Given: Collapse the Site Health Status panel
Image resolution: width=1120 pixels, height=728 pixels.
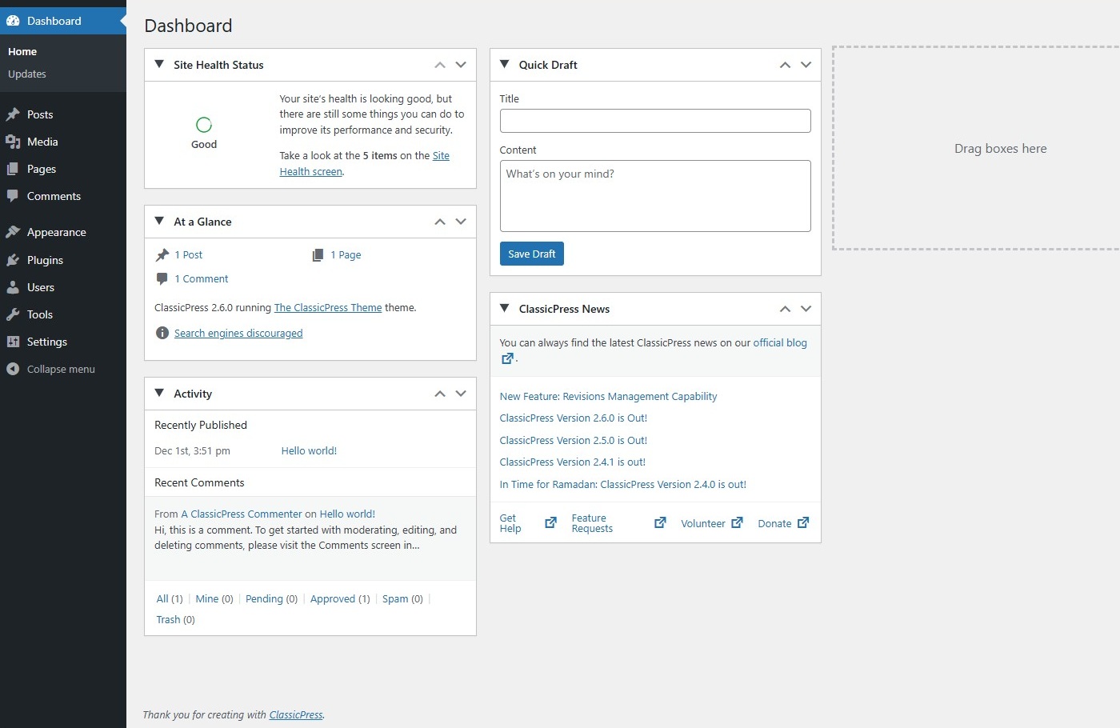Looking at the screenshot, I should pos(159,64).
